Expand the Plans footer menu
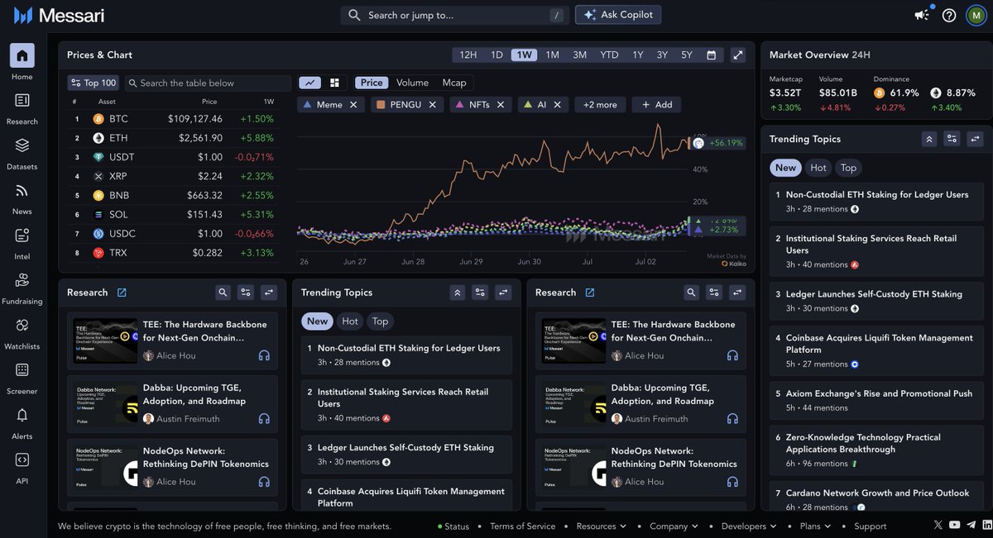 [x=815, y=526]
